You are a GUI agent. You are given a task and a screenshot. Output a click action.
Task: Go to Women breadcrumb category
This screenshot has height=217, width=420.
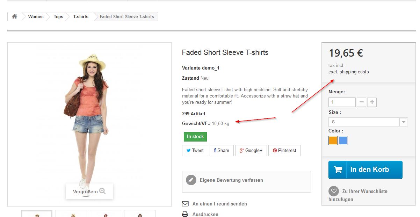36,17
